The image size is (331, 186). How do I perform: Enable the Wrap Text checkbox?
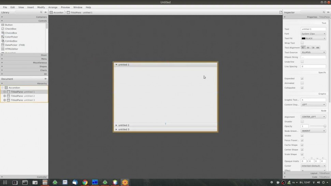coord(302,43)
